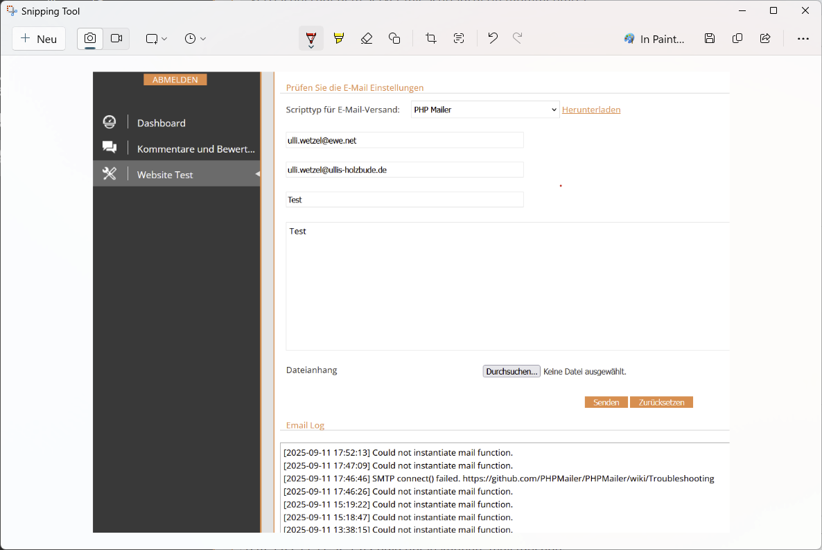Click Durchsuchen... to attach a file
822x550 pixels.
click(511, 372)
